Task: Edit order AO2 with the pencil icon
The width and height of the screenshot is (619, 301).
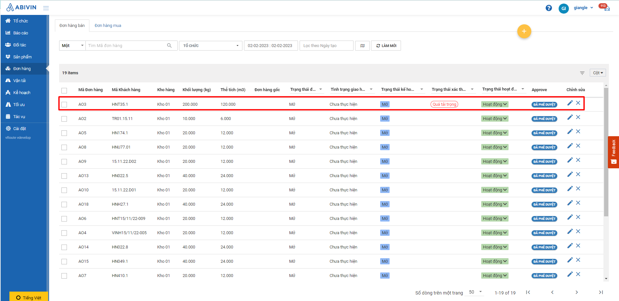Action: click(x=570, y=117)
